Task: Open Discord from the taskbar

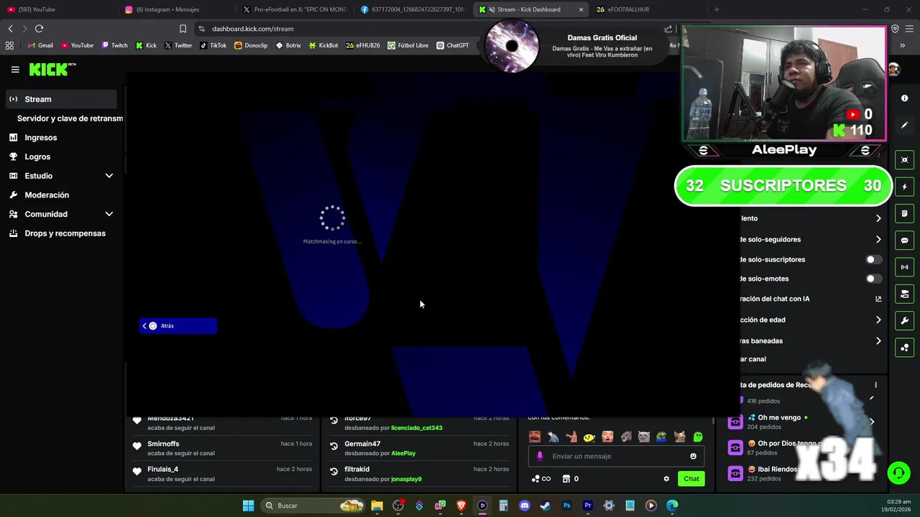Action: 525,506
